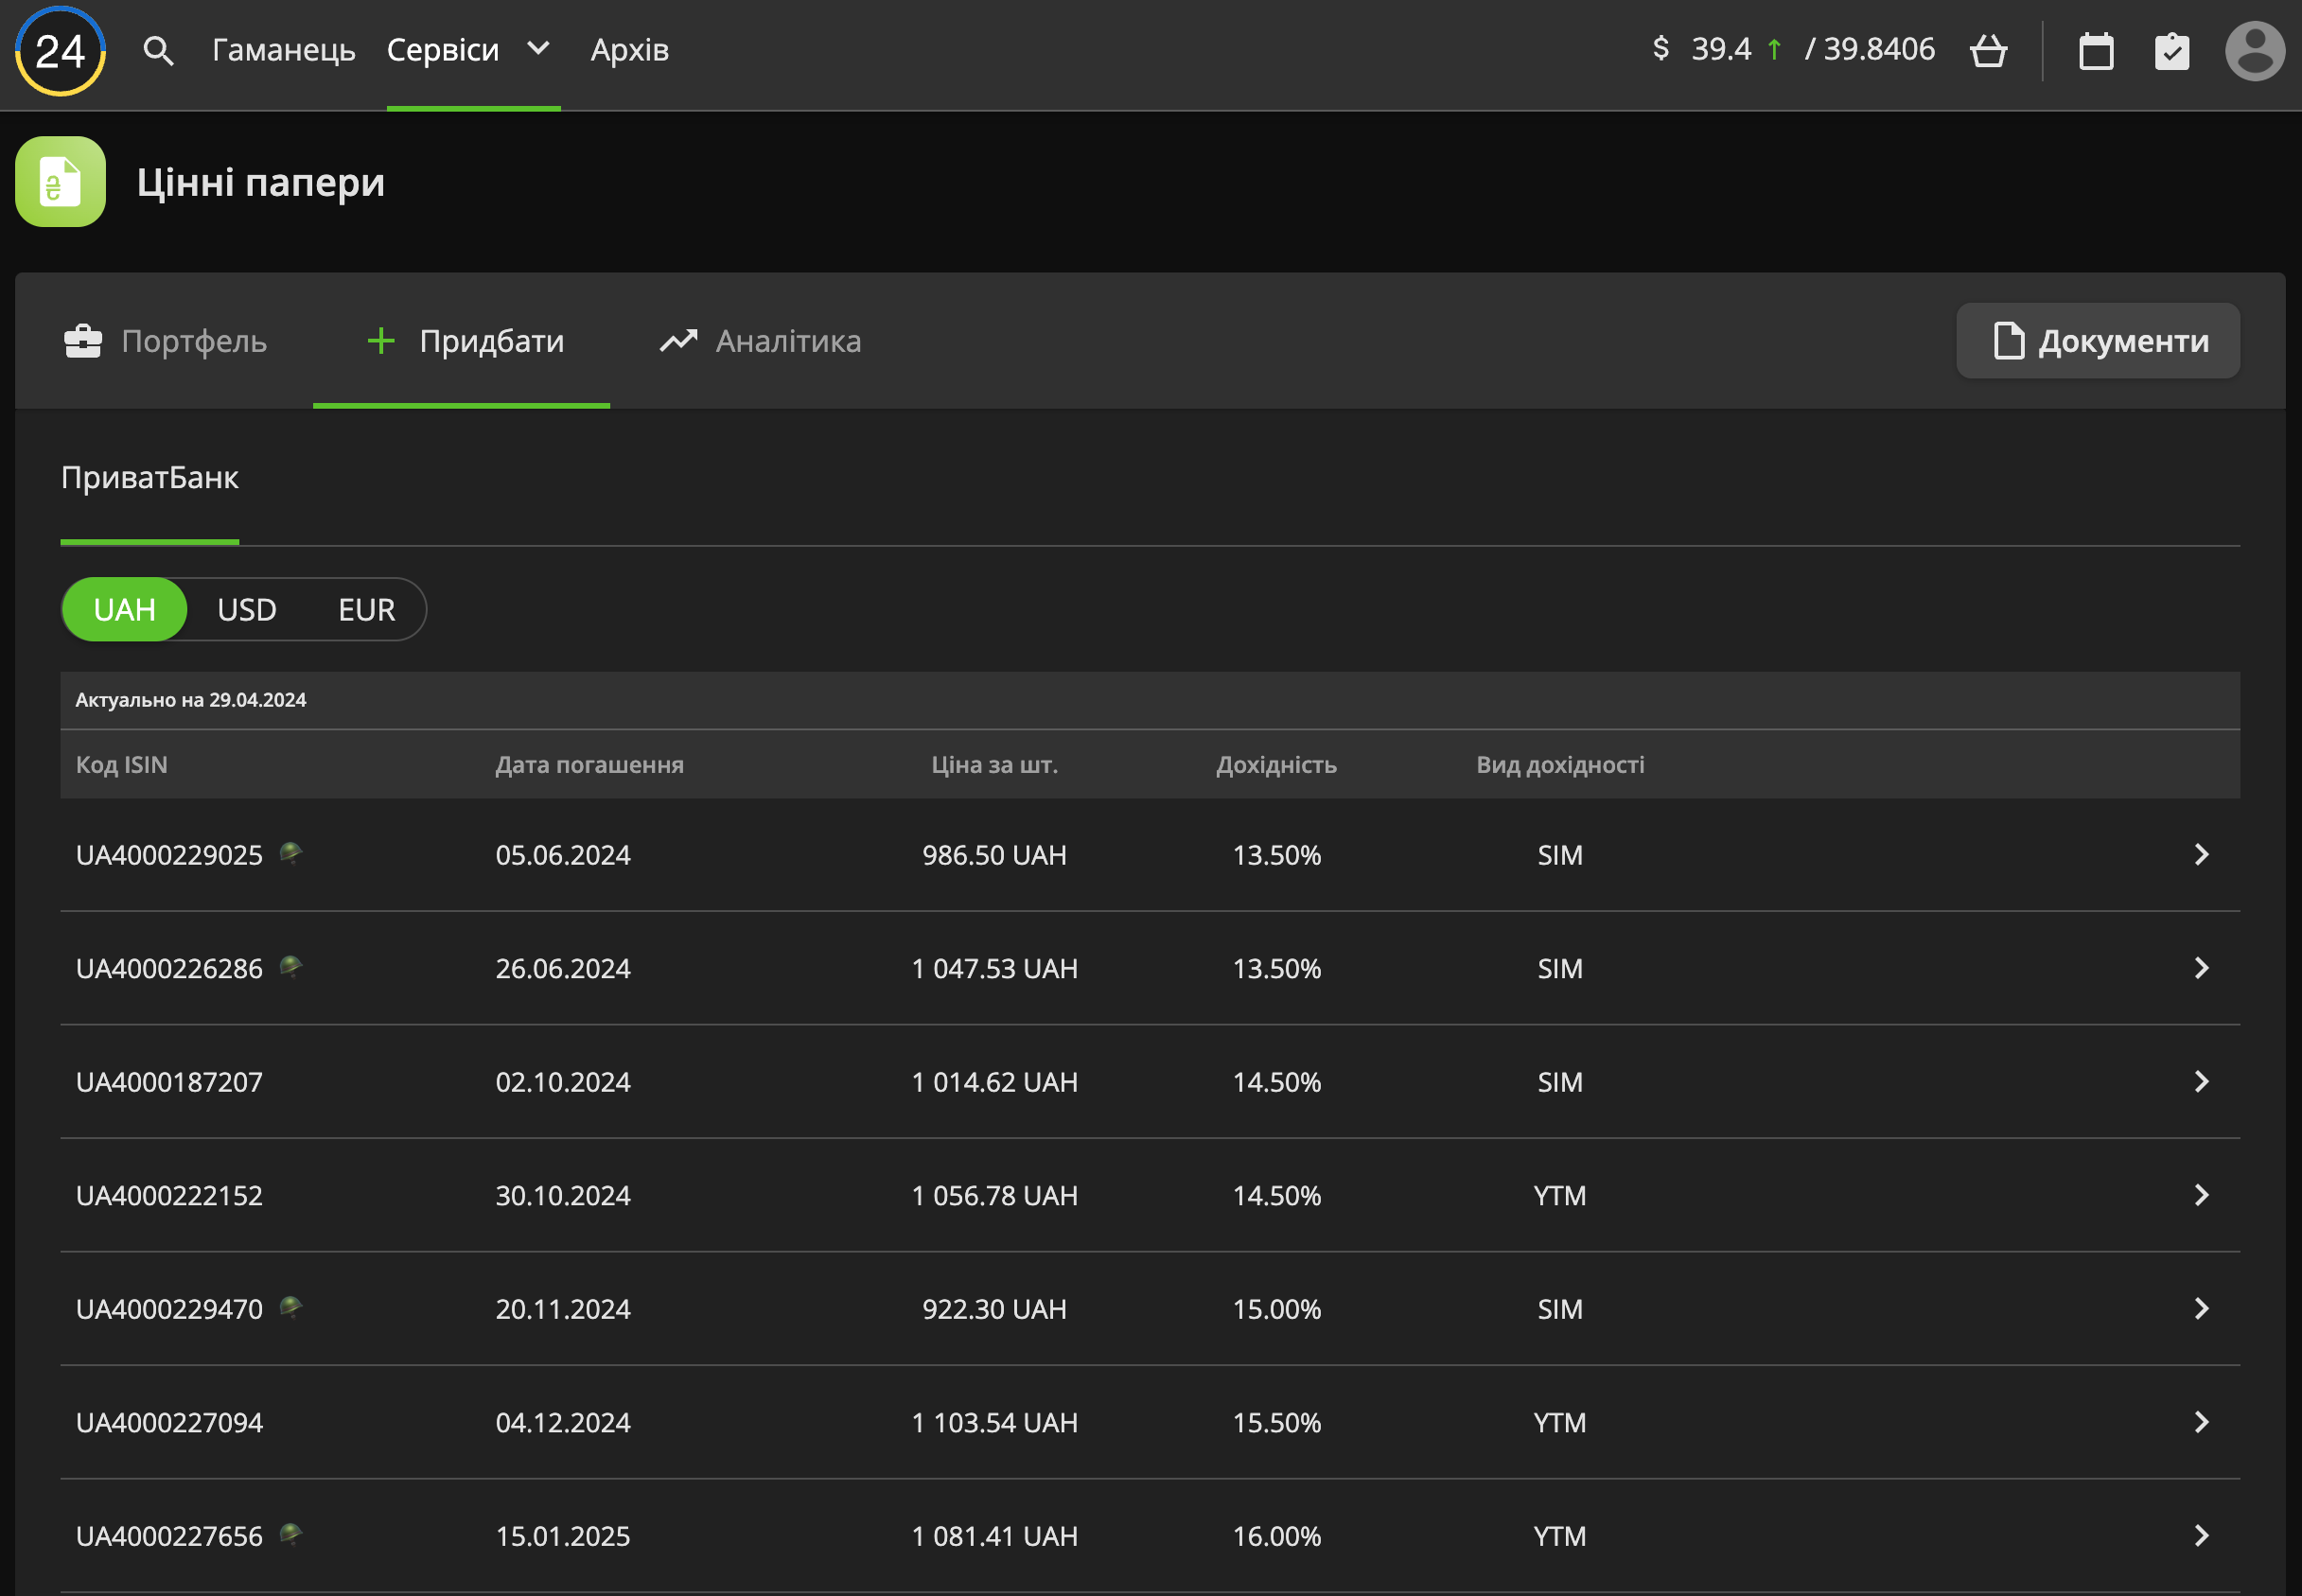Select the ПриватБанк provider tab
The width and height of the screenshot is (2302, 1596).
pos(150,478)
